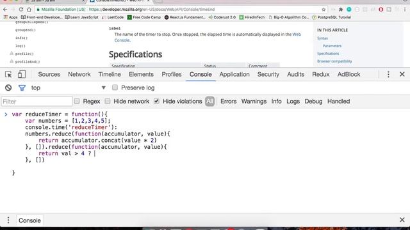The height and width of the screenshot is (230, 410).
Task: Switch to the Network tab
Action: [x=79, y=74]
